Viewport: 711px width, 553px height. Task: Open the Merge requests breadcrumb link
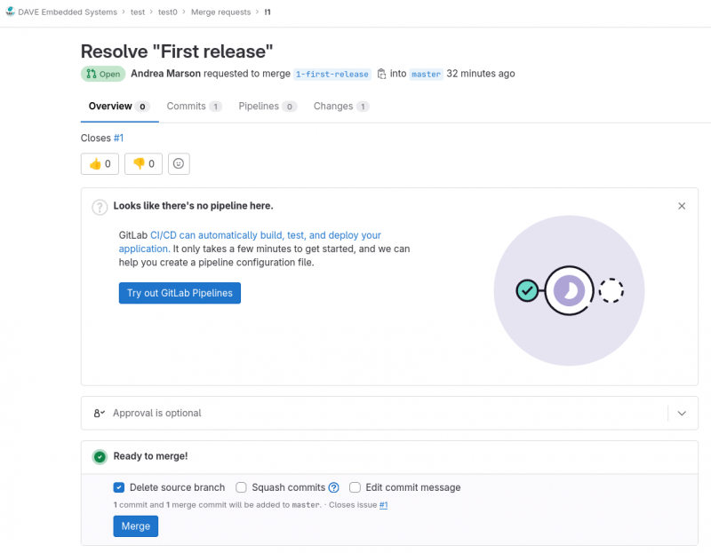[222, 12]
